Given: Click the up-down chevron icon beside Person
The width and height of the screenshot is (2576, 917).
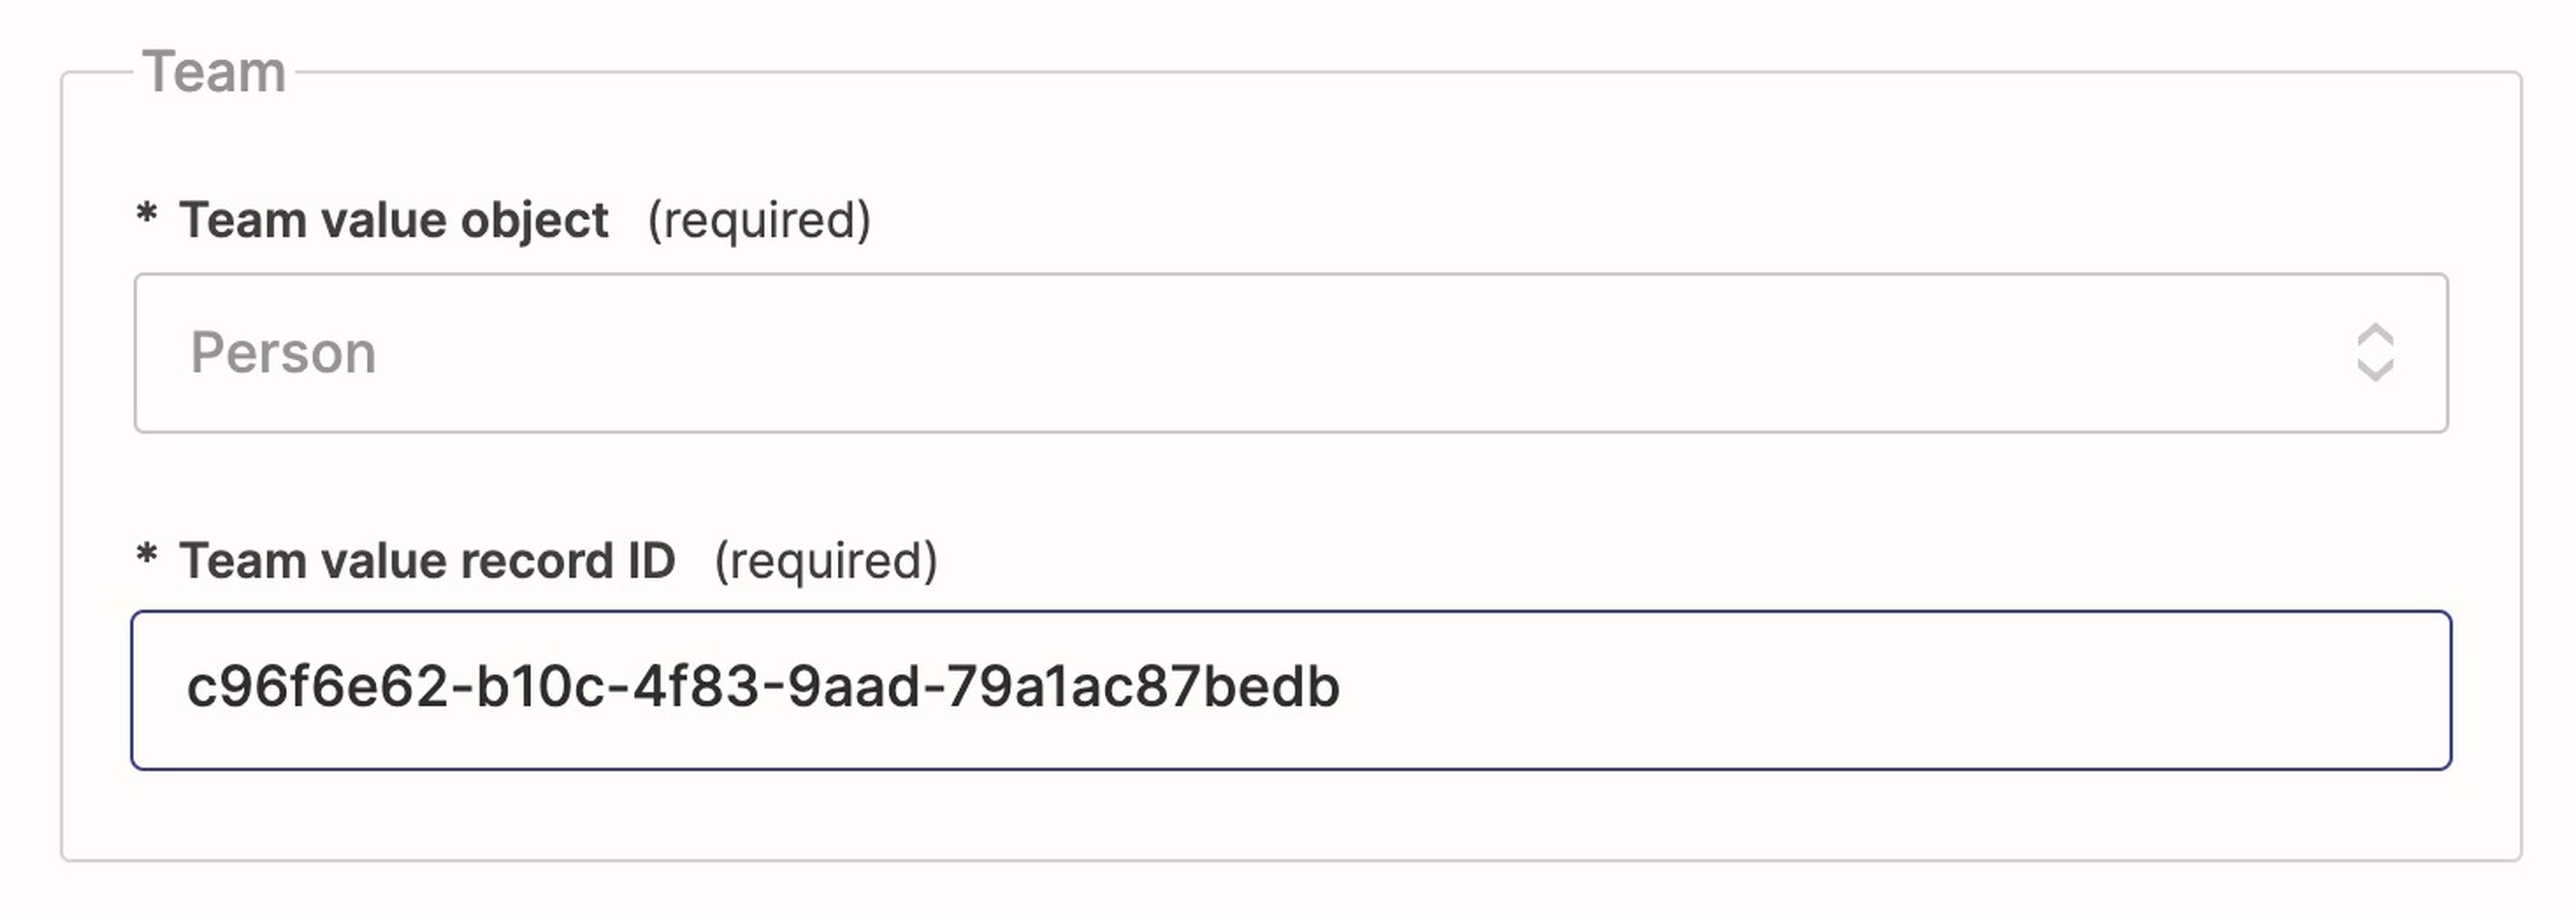Looking at the screenshot, I should tap(2375, 353).
